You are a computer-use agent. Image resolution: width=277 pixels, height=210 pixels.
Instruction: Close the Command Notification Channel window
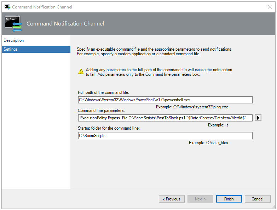click(x=270, y=7)
